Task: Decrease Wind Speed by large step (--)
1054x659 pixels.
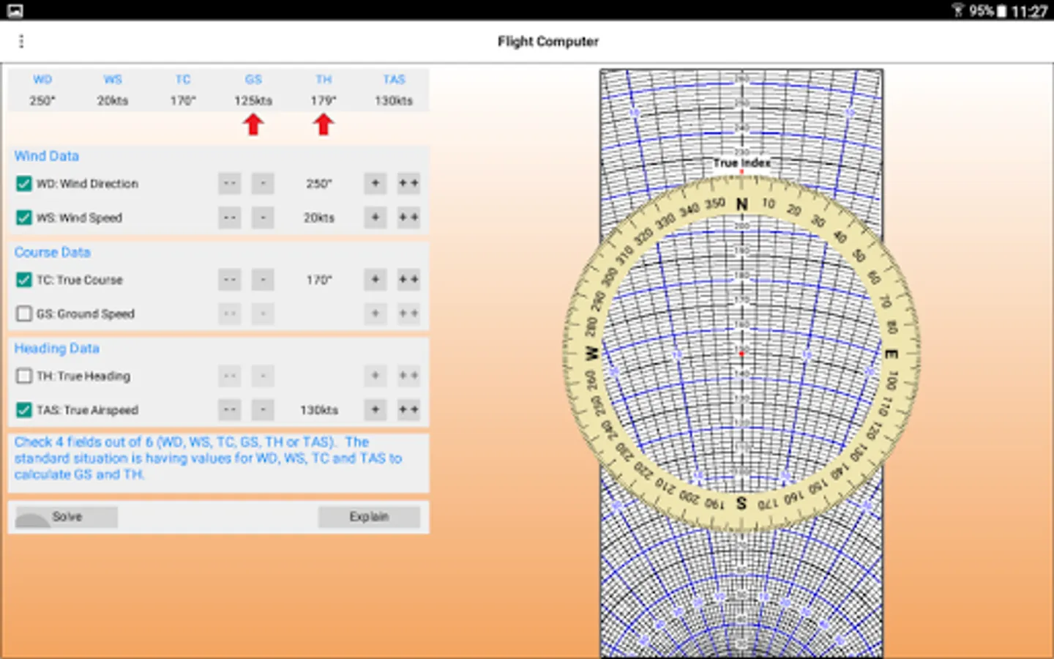Action: coord(230,217)
